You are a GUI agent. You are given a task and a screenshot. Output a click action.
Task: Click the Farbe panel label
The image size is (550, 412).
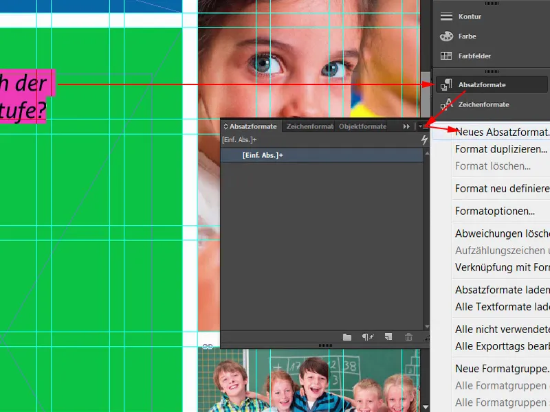467,36
